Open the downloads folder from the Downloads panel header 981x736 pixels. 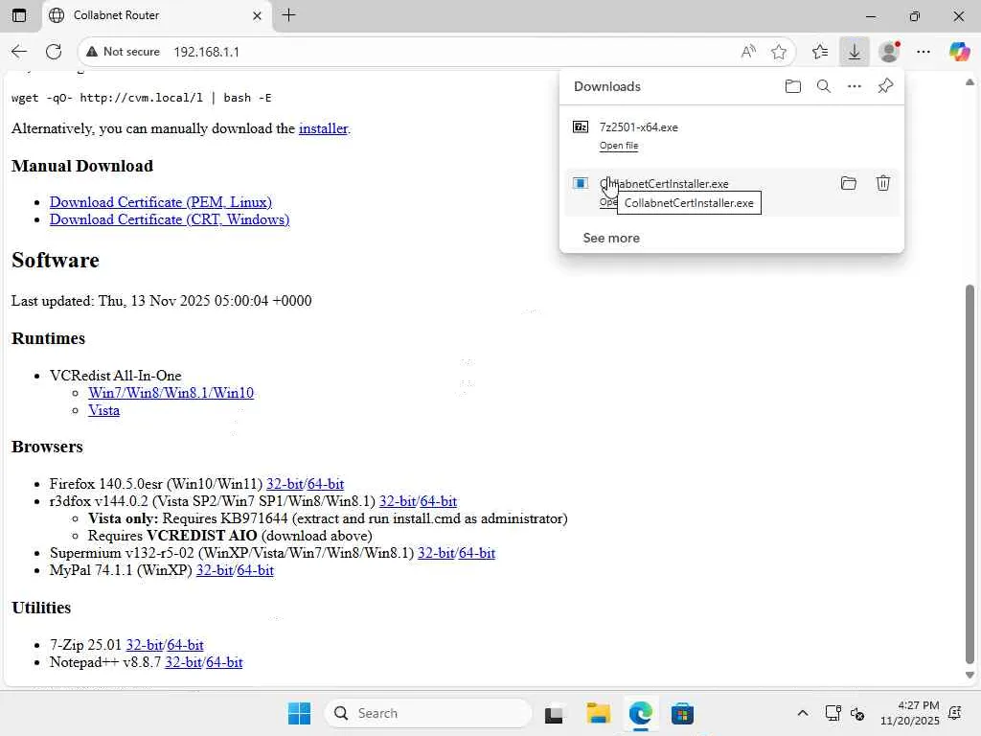click(x=792, y=86)
